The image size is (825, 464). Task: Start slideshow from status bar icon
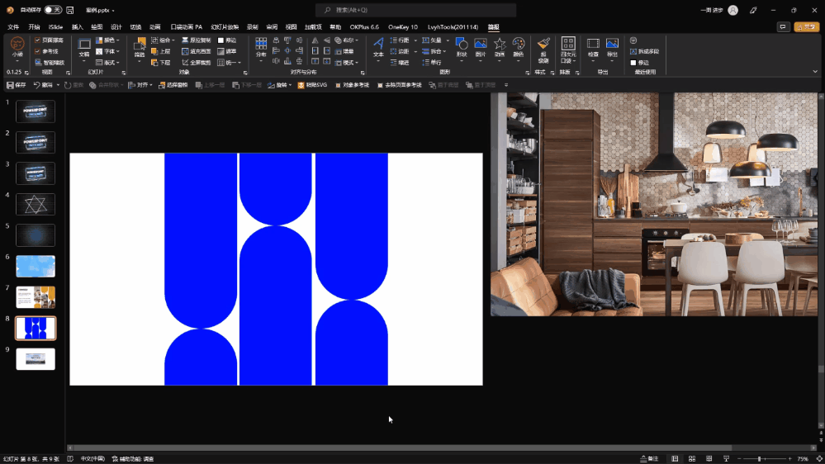tap(726, 459)
